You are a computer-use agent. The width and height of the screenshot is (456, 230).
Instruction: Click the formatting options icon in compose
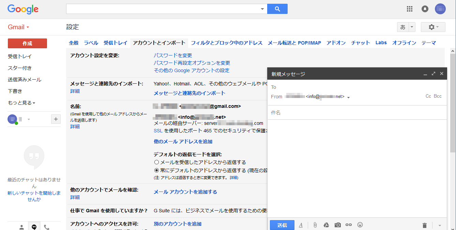point(301,225)
